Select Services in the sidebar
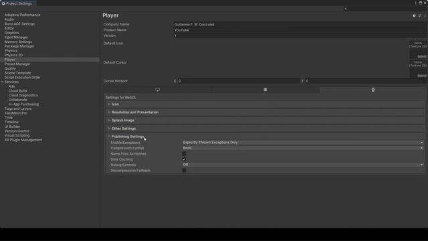 pos(12,82)
